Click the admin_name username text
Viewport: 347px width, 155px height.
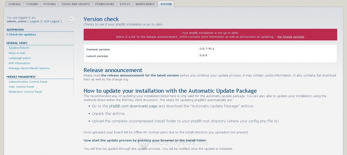[x=17, y=22]
